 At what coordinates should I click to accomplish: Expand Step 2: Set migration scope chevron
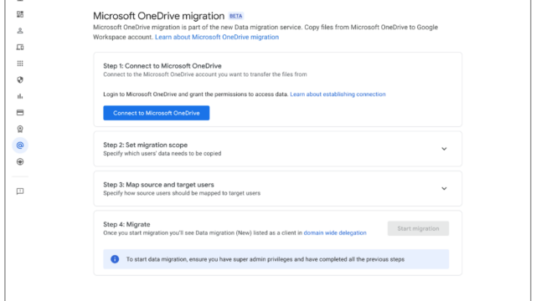pyautogui.click(x=444, y=149)
